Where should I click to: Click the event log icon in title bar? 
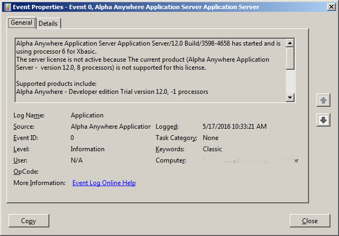[x=8, y=7]
